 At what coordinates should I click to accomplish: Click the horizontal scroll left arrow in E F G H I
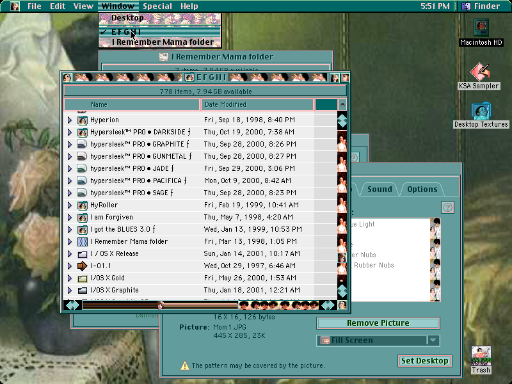72,305
